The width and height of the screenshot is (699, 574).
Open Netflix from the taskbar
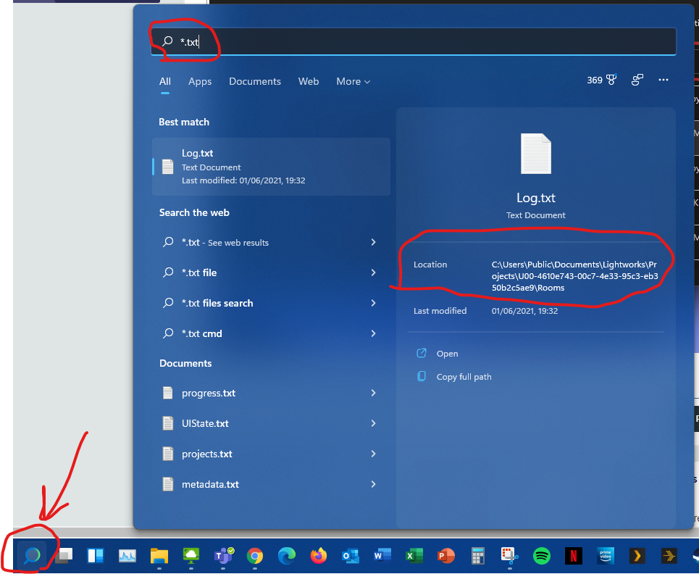pyautogui.click(x=572, y=556)
